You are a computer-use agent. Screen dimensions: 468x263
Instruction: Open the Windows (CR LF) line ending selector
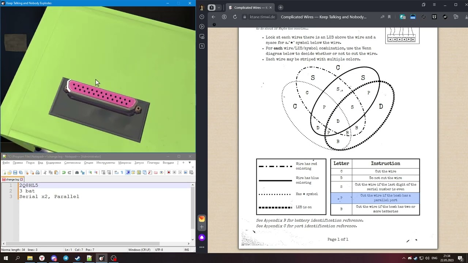pyautogui.click(x=139, y=250)
